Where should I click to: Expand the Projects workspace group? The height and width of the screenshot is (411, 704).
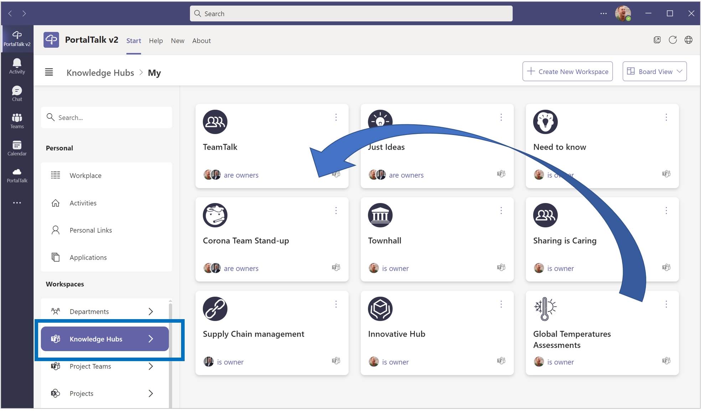coord(151,394)
